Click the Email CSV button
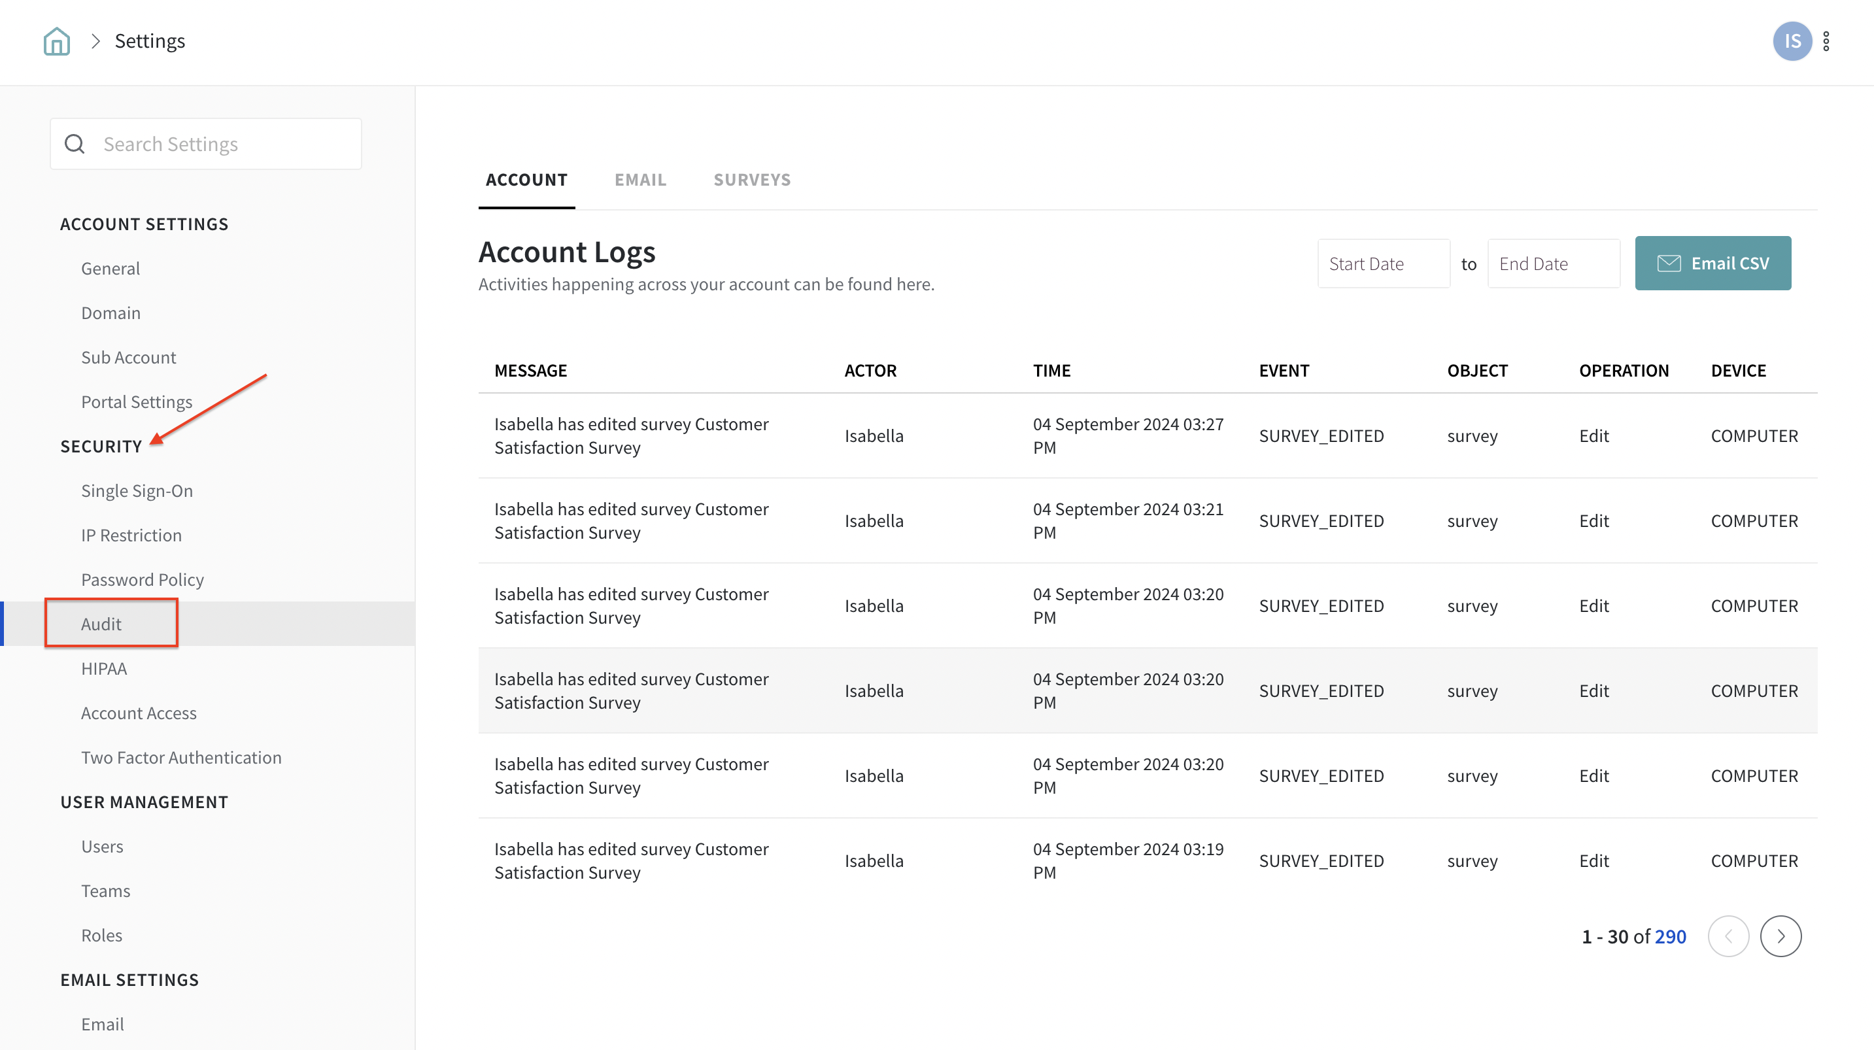The height and width of the screenshot is (1050, 1874). (x=1712, y=263)
